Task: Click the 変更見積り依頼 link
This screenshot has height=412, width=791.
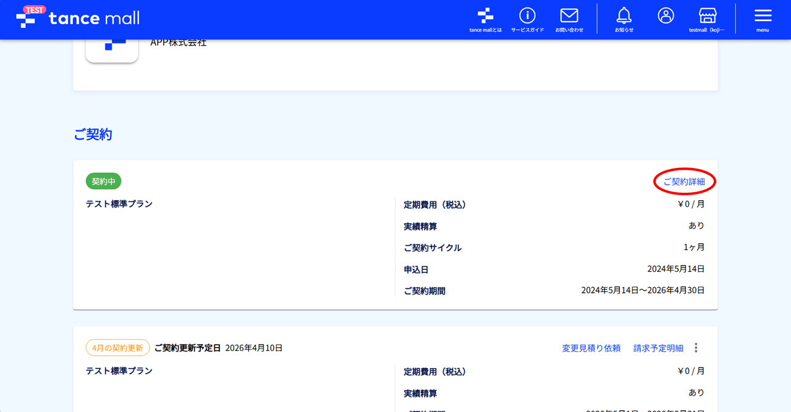Action: point(591,348)
